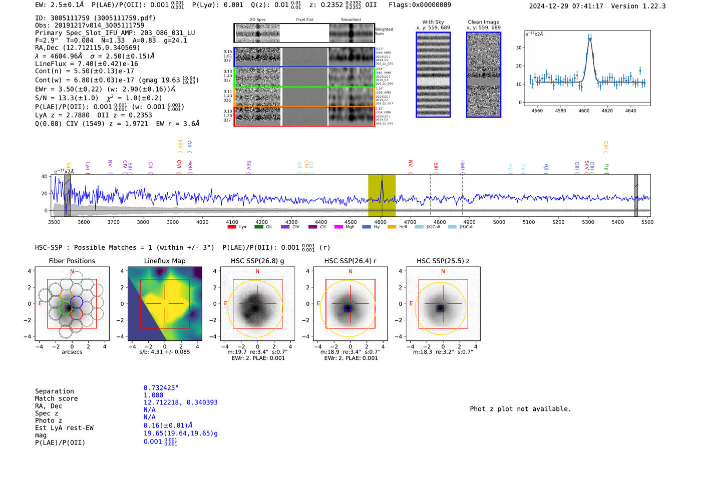Click the green fiber circle in Fiber Positions
Screen dimensions: 701x477
click(x=66, y=308)
